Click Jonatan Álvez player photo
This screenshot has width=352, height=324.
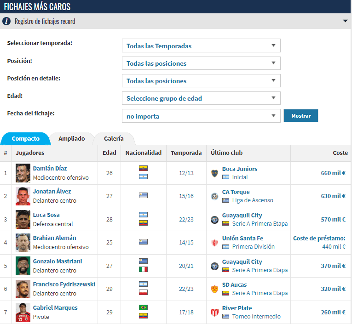23,196
